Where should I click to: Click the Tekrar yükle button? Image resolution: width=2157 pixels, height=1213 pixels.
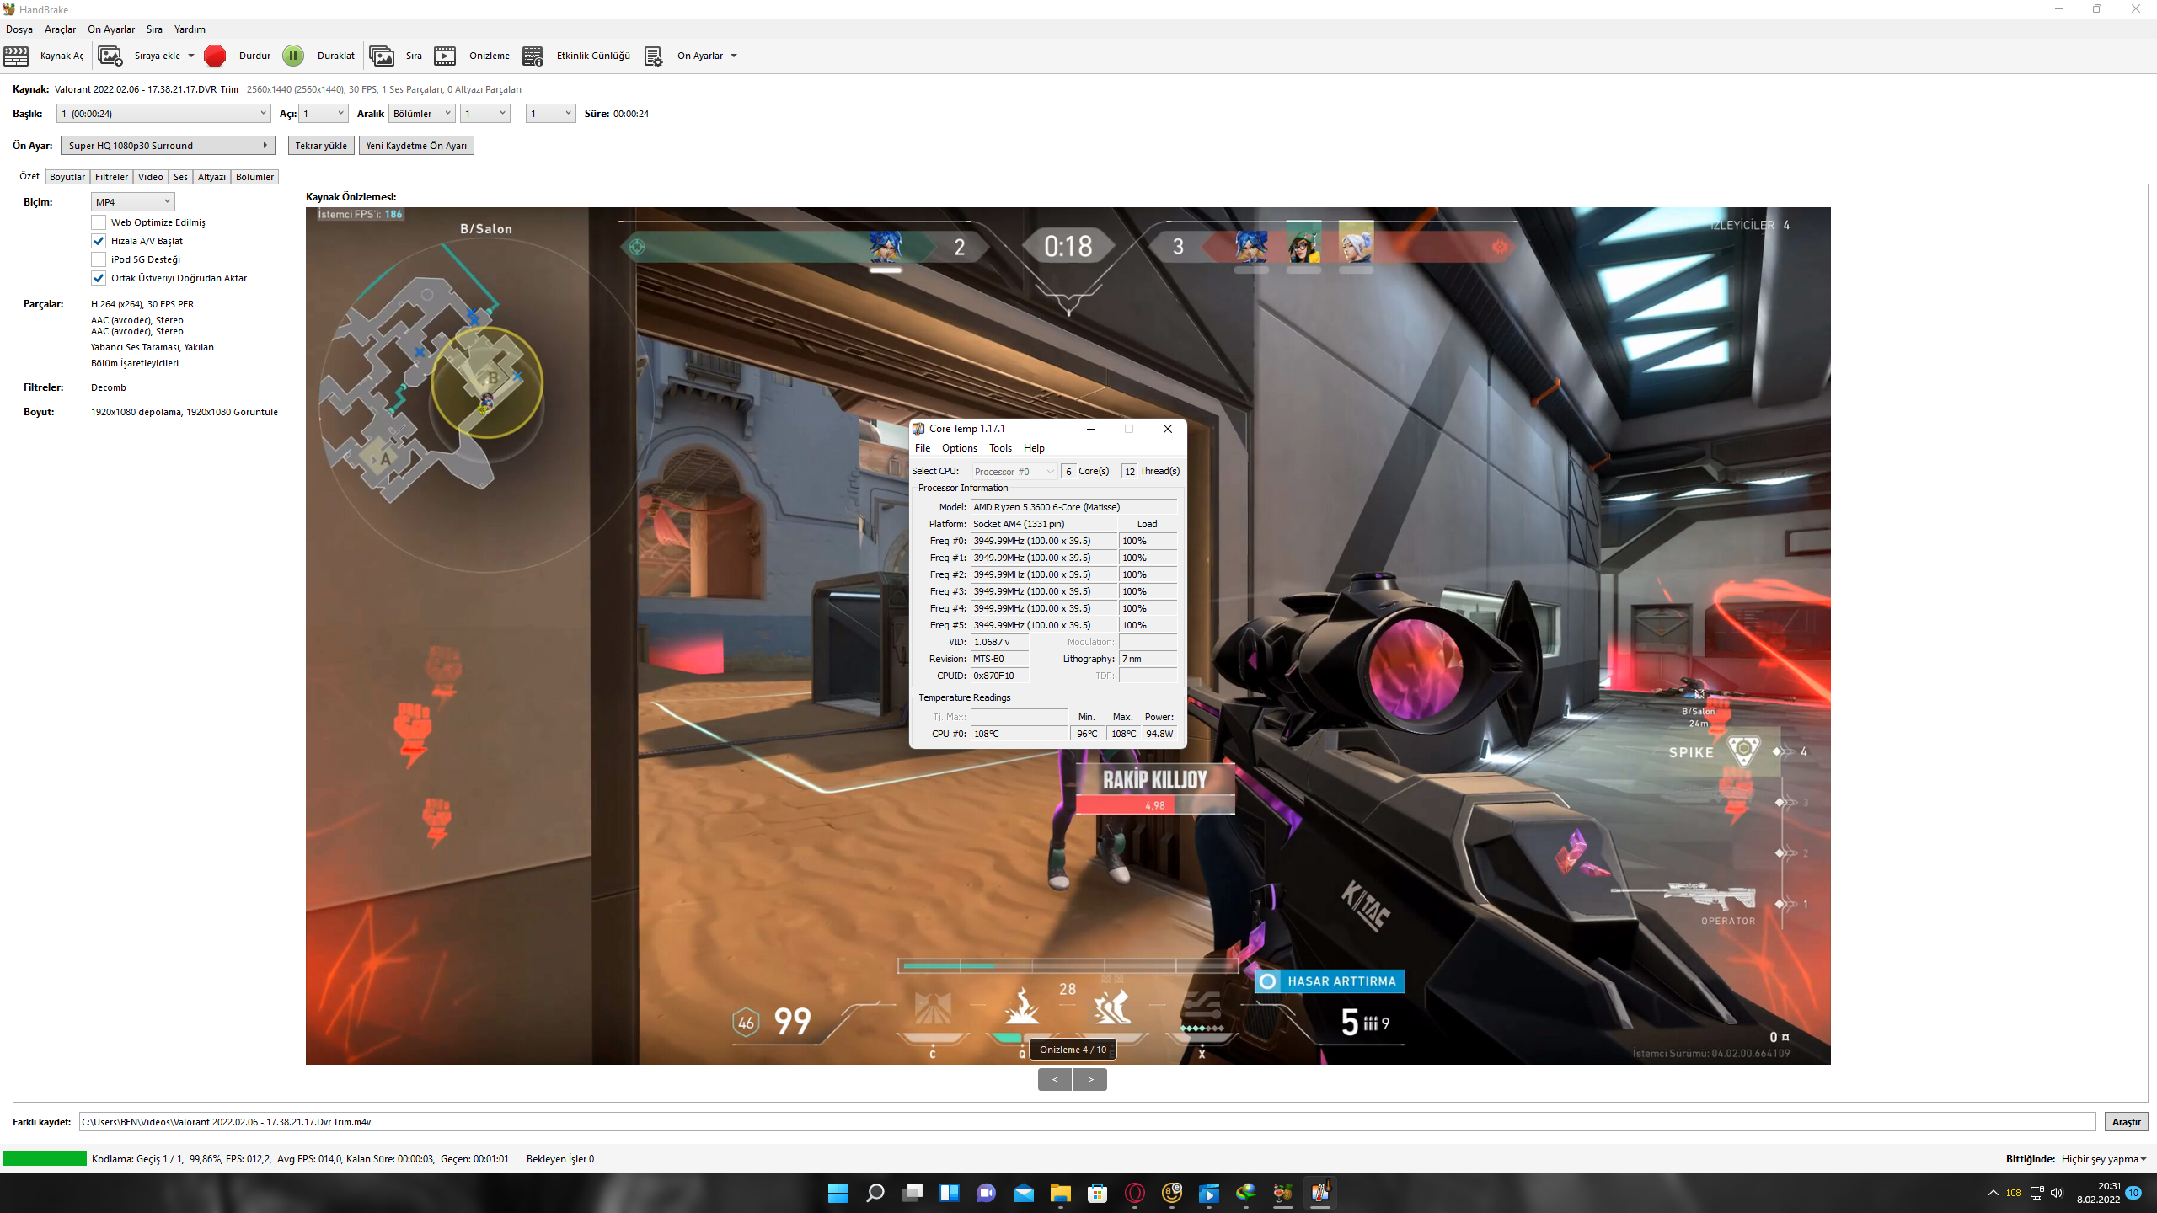(321, 146)
